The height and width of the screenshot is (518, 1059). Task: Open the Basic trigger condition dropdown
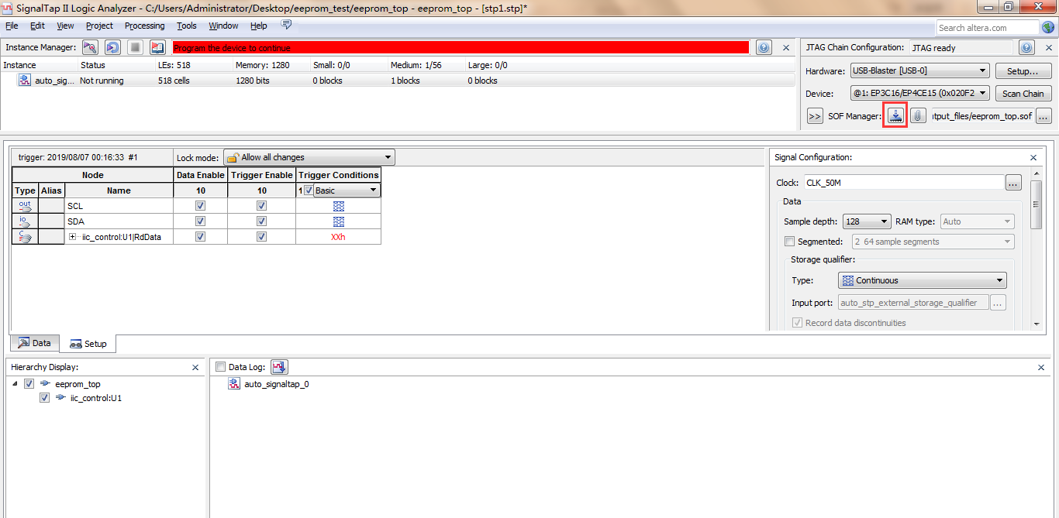(x=346, y=190)
